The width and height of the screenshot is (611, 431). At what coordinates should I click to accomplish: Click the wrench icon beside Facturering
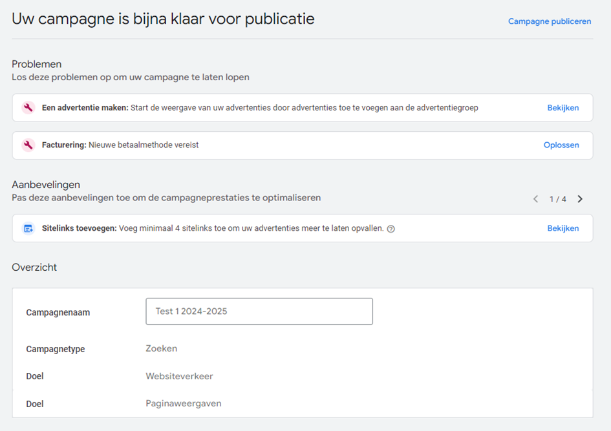(28, 145)
